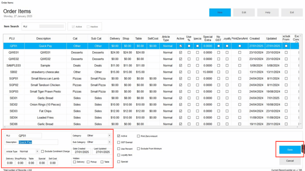The image size is (305, 171).
Task: Click the 15.0000 Special Extra cell
Action: (x=208, y=72)
